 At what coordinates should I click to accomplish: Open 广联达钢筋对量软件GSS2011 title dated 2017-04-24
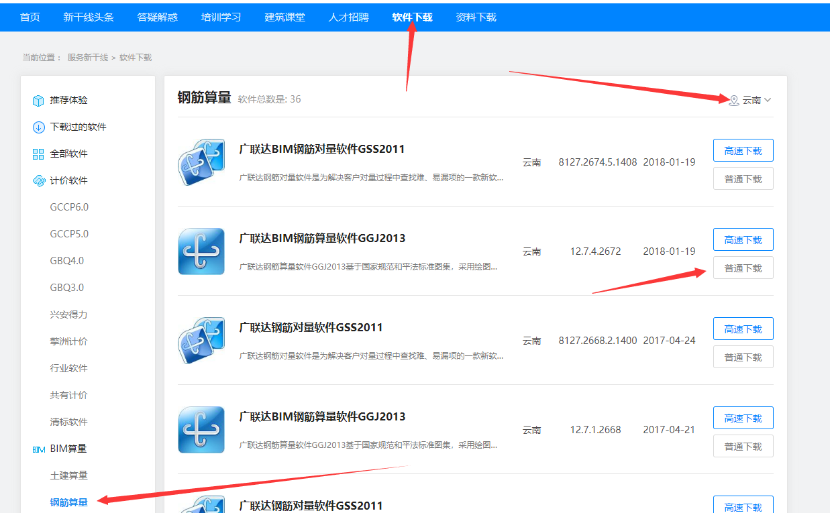click(311, 327)
